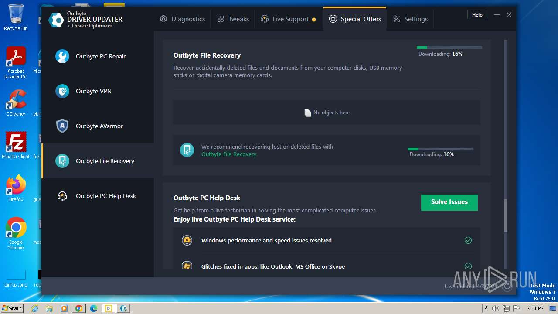Select binfax.png file on desktop
Viewport: 558px width, 314px height.
(x=16, y=279)
